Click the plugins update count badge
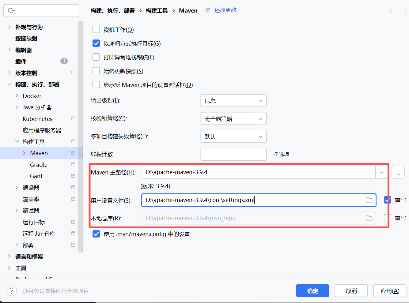The width and height of the screenshot is (409, 303). 64,61
